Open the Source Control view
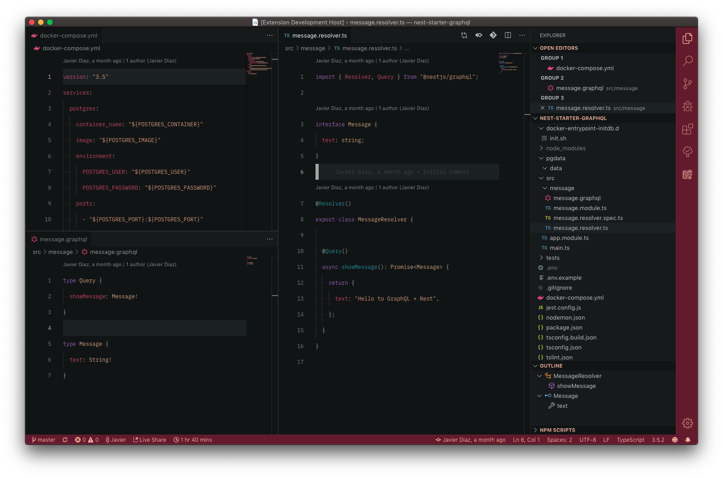Image resolution: width=723 pixels, height=478 pixels. (687, 84)
